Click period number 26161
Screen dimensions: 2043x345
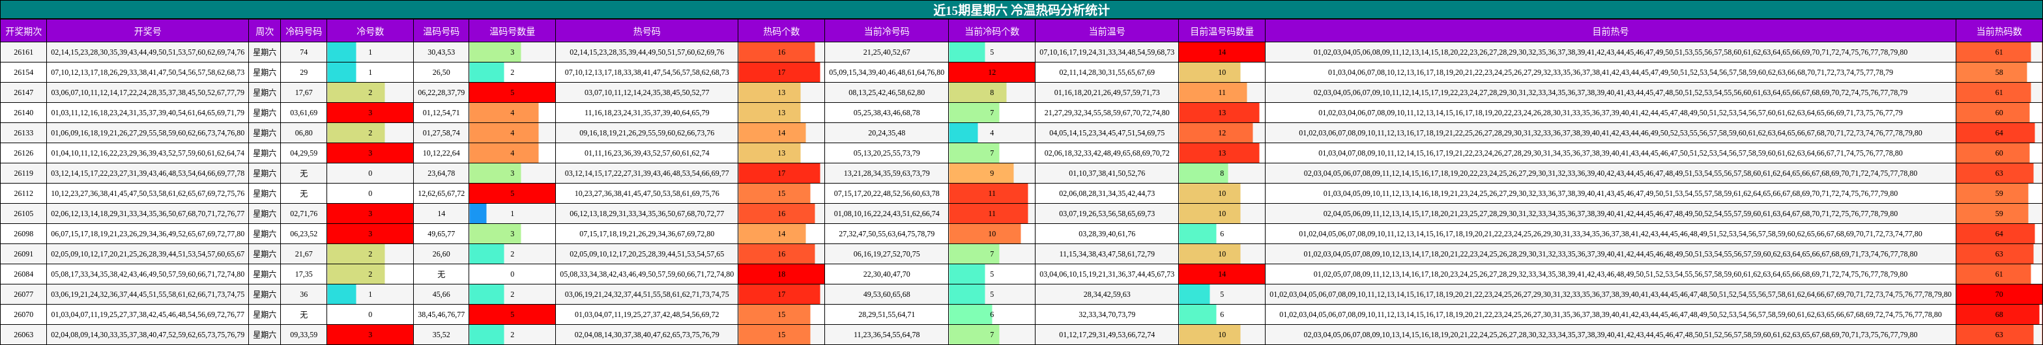23,52
